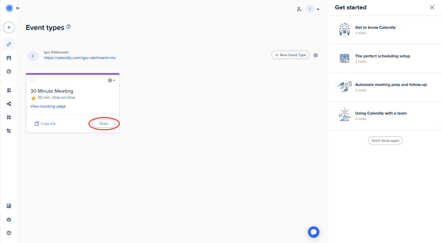Click View booking page link
The width and height of the screenshot is (442, 243).
[48, 106]
